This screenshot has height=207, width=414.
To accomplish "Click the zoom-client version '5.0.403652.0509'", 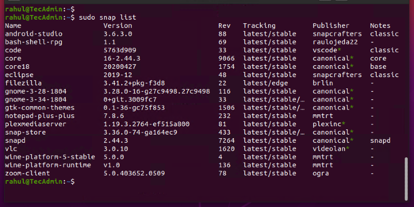I will pyautogui.click(x=134, y=173).
